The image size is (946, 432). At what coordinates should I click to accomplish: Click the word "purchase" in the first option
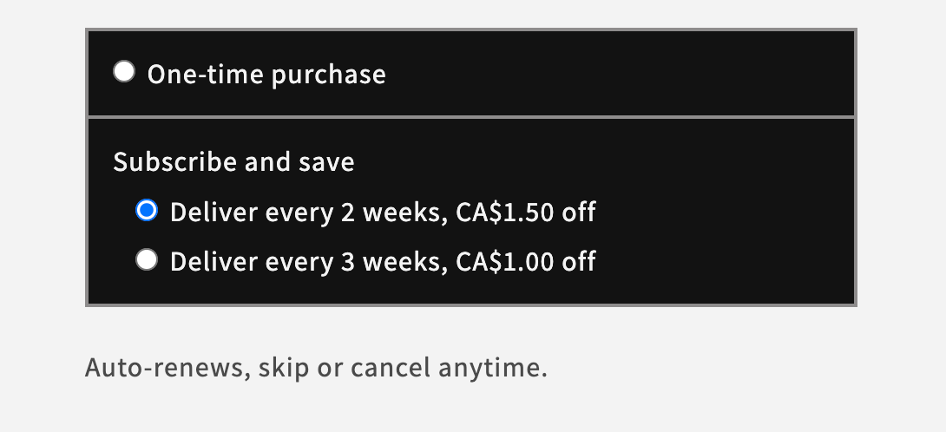328,75
